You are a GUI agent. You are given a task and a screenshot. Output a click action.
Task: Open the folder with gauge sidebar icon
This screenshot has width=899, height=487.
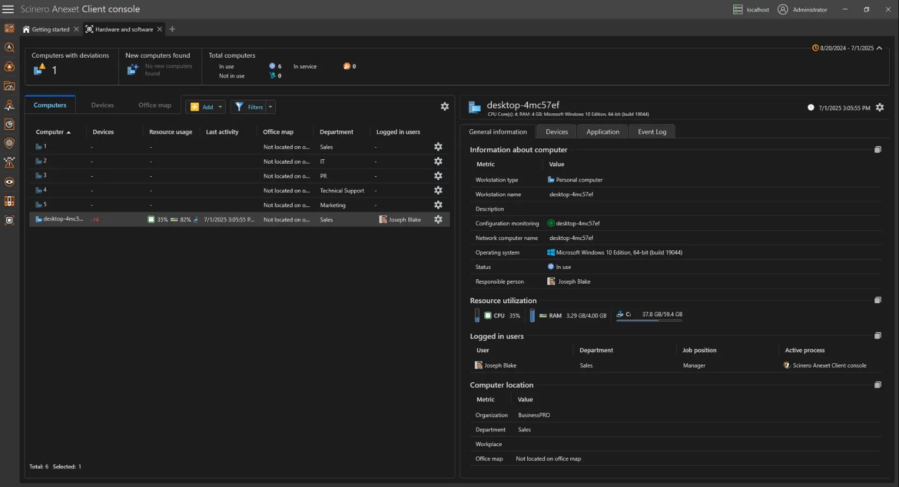(x=9, y=86)
